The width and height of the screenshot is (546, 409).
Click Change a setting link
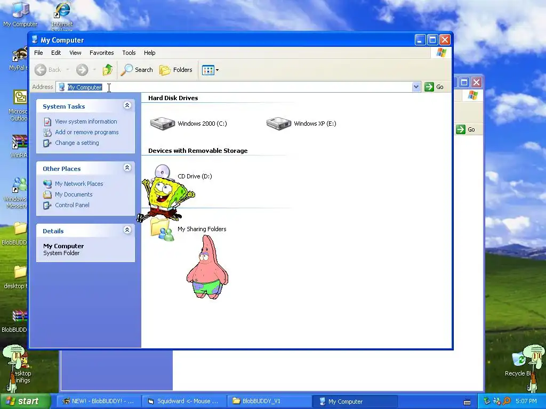77,143
